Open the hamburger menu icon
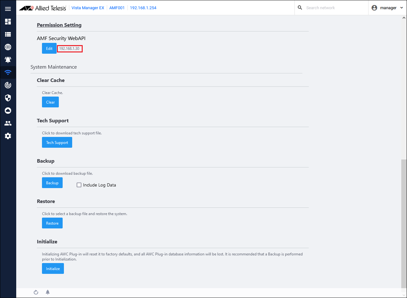Image resolution: width=407 pixels, height=298 pixels. click(x=8, y=9)
